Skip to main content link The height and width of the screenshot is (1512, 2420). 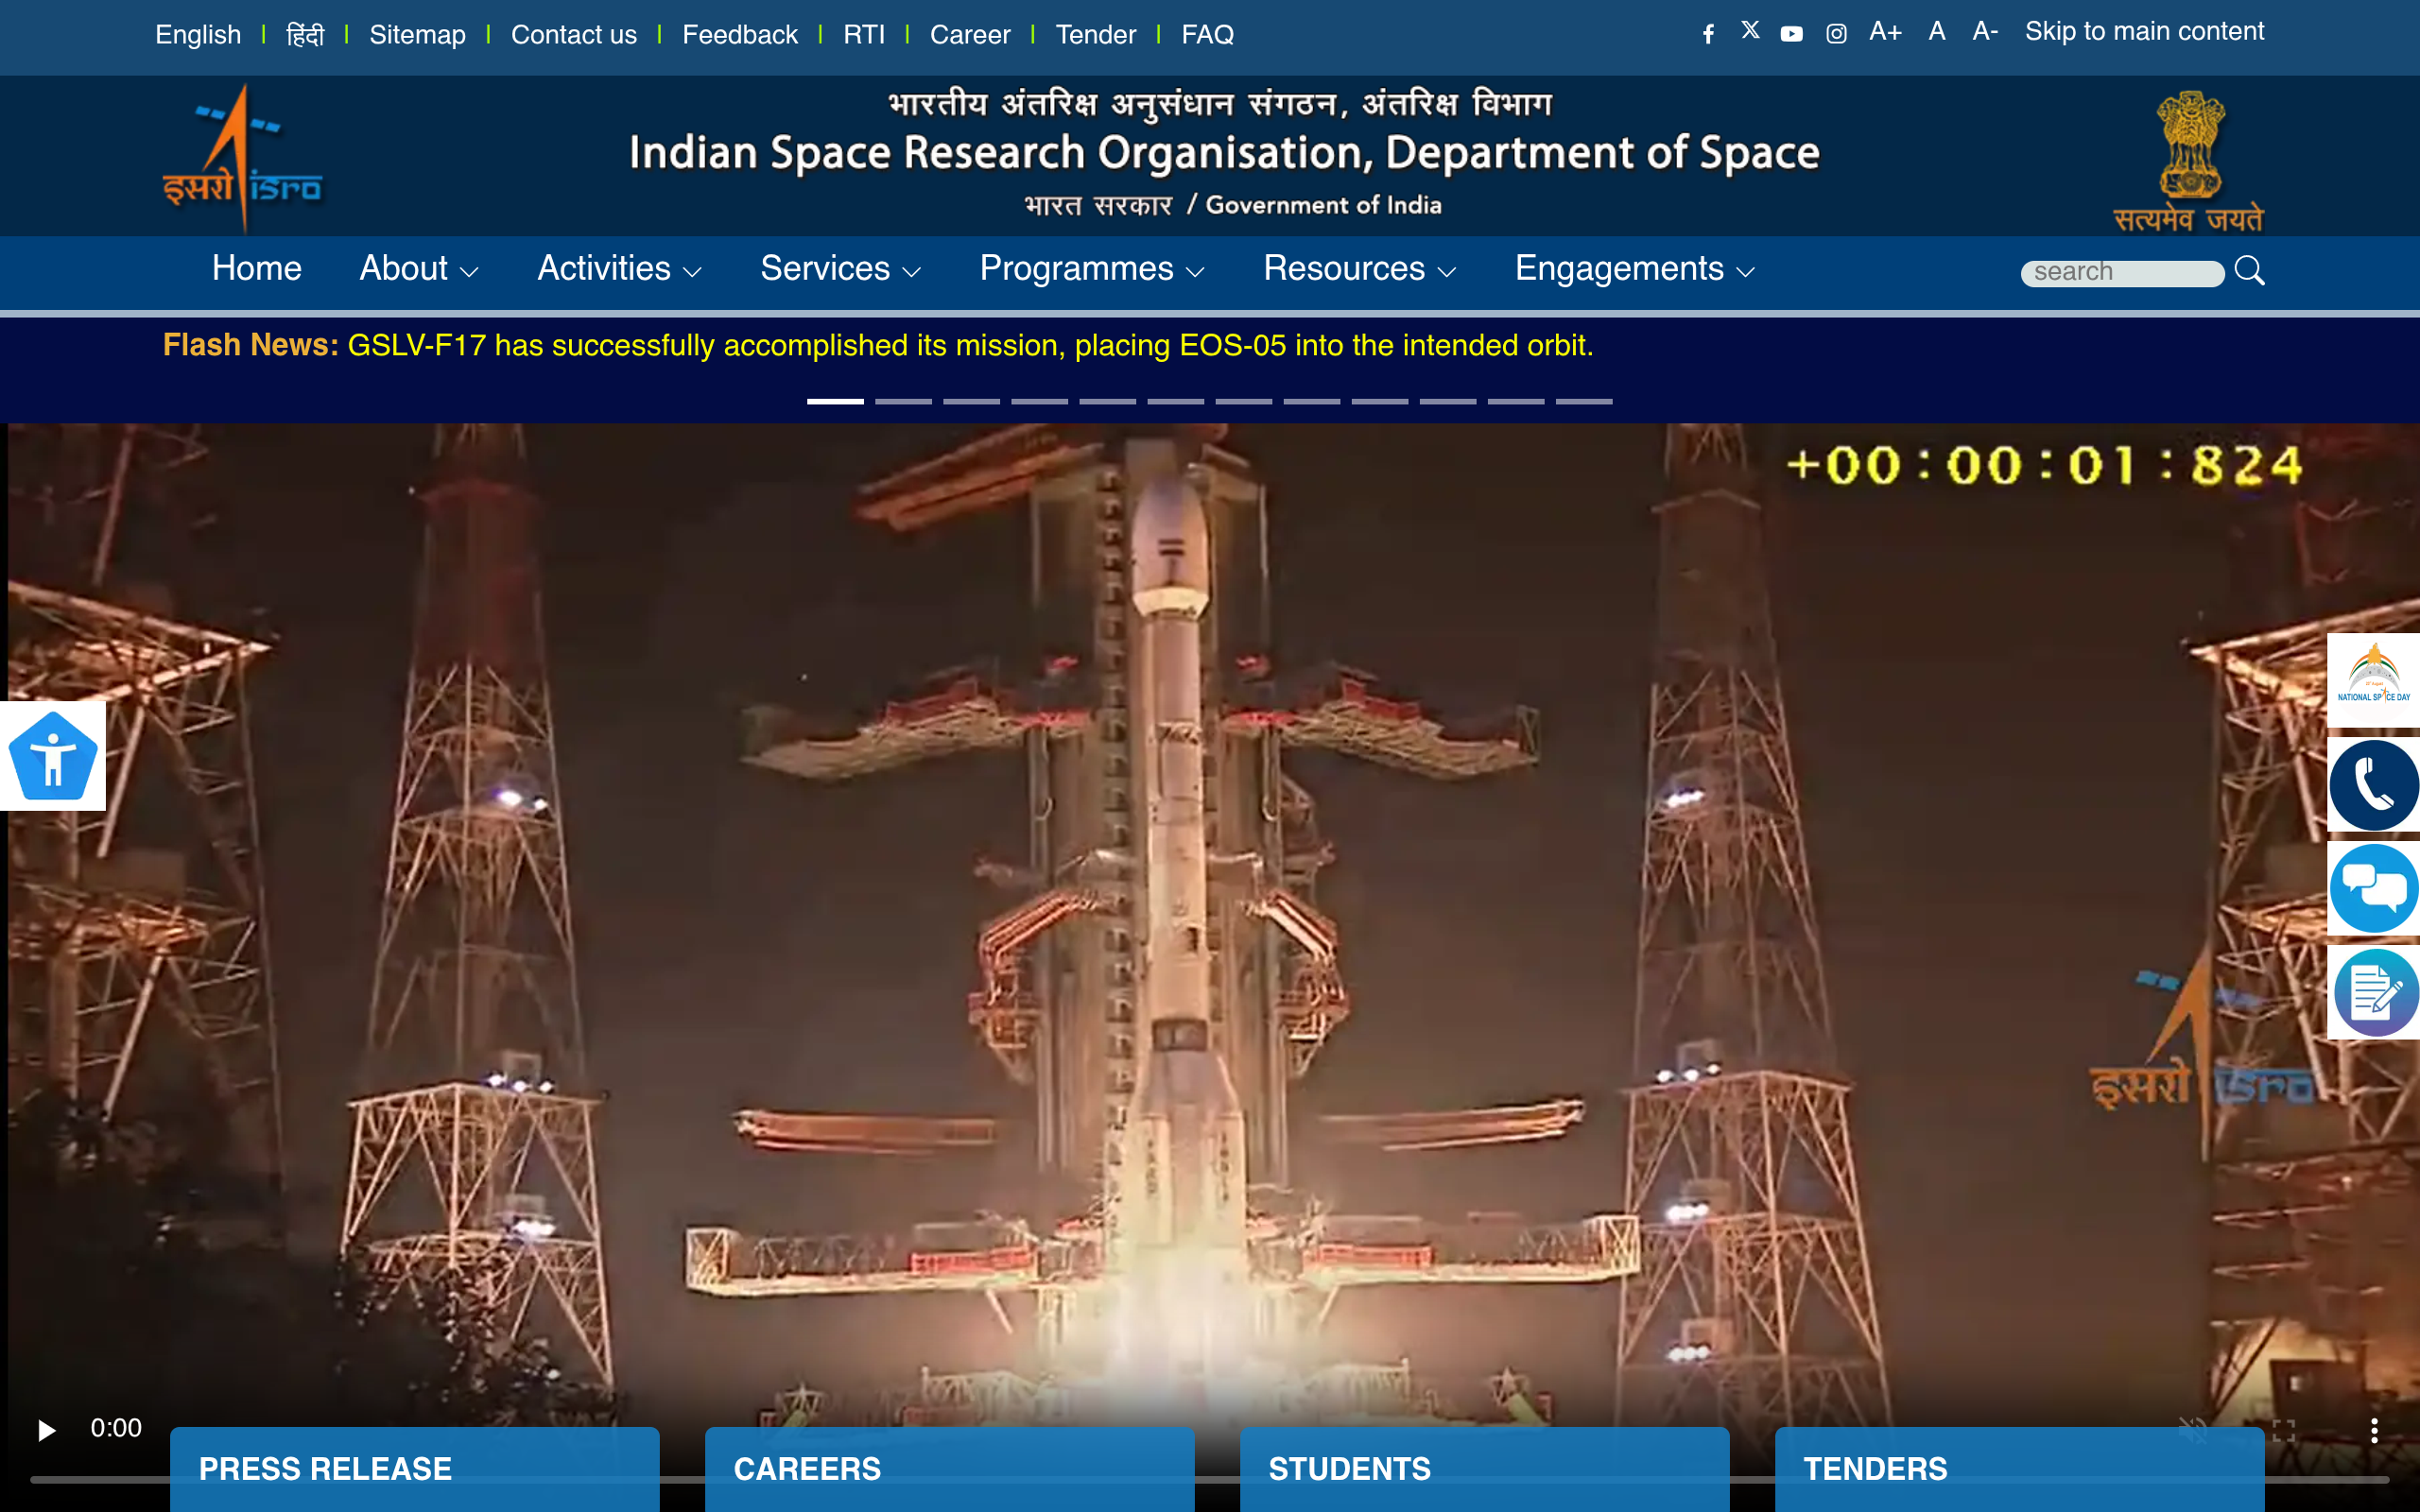(x=2144, y=32)
